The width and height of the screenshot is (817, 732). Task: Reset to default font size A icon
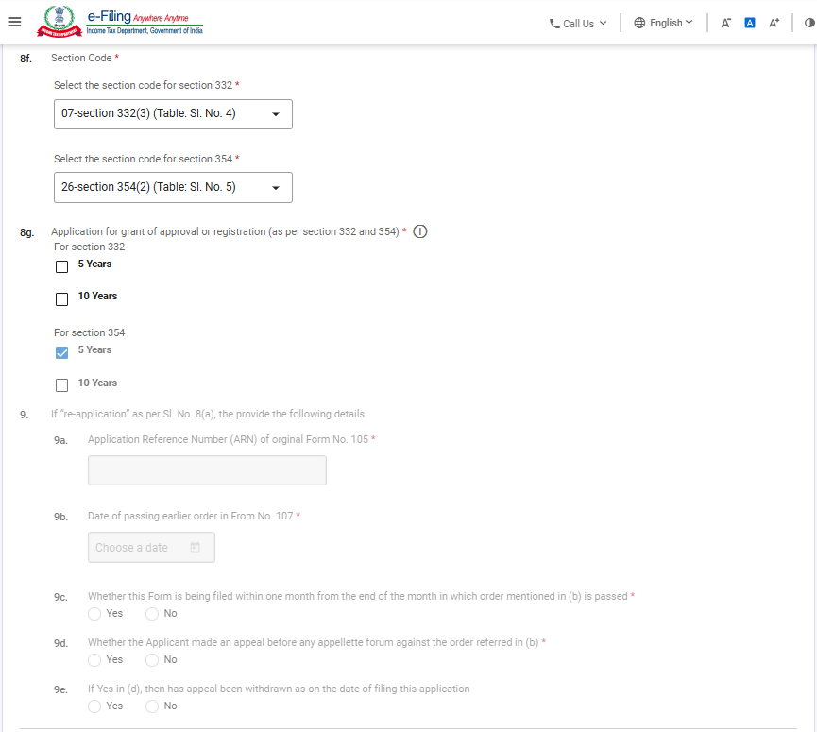[750, 23]
